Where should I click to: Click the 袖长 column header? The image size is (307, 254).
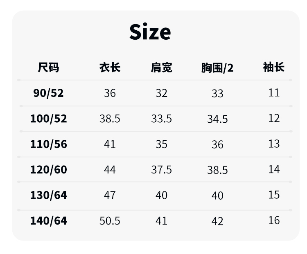click(x=273, y=67)
